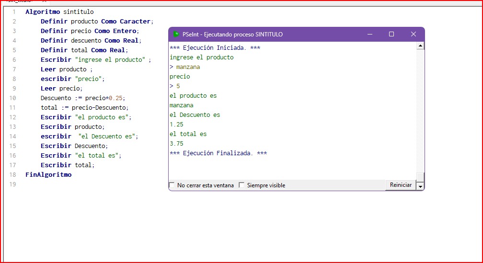Maximize the PSeInt execution window
Viewport: 483px width, 263px height.
391,34
